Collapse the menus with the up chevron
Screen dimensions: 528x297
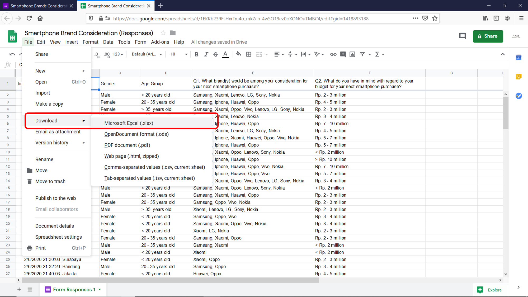[503, 54]
